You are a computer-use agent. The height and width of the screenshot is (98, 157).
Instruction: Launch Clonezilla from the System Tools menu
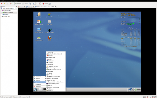point(56,52)
